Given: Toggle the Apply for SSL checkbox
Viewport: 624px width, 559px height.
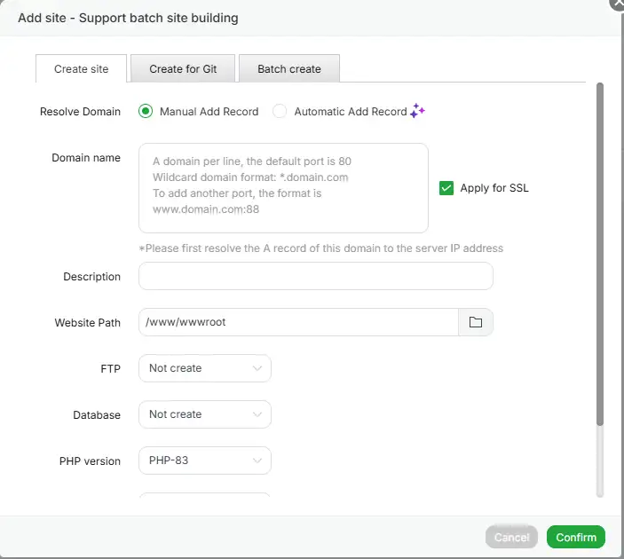Looking at the screenshot, I should tap(446, 188).
